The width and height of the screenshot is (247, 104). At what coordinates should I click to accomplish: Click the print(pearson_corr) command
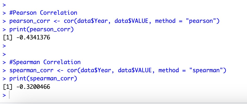tap(42, 29)
